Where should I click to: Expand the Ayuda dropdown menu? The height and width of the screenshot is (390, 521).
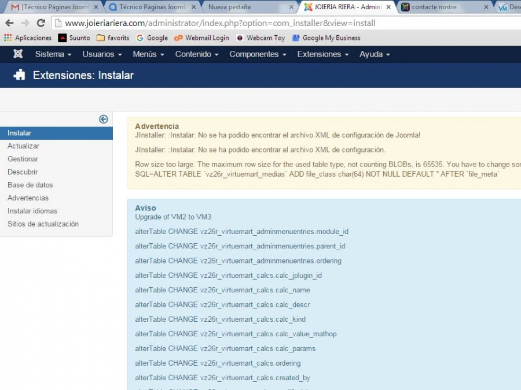[x=375, y=54]
